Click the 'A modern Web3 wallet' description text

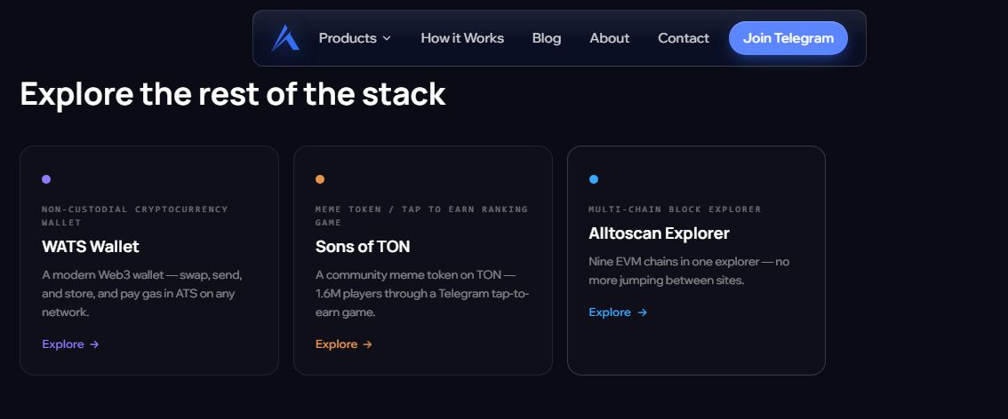(x=142, y=294)
